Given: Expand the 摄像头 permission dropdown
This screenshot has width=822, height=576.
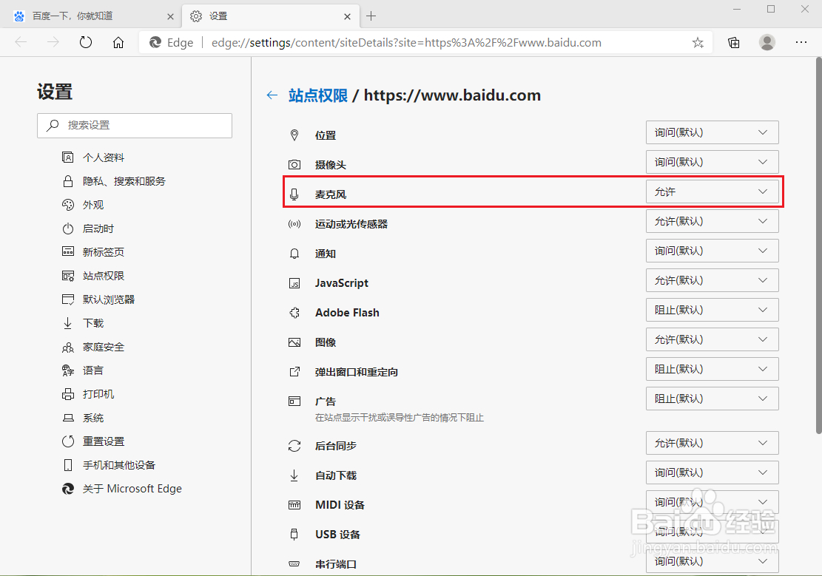Looking at the screenshot, I should point(712,162).
